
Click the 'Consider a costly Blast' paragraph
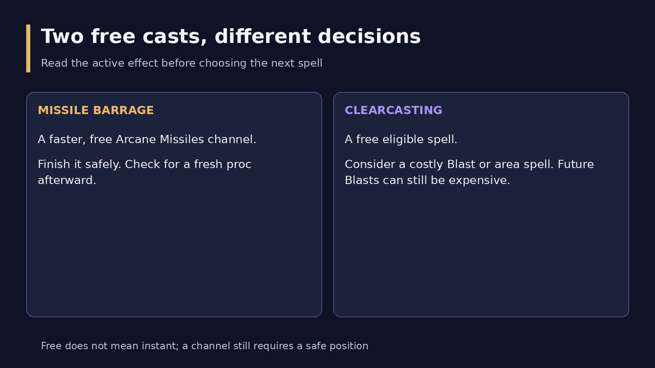point(469,172)
